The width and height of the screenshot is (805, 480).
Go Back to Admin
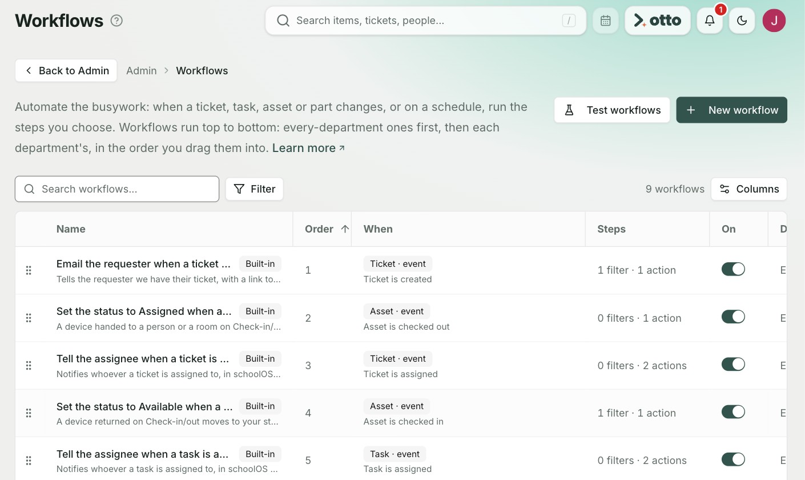click(66, 71)
